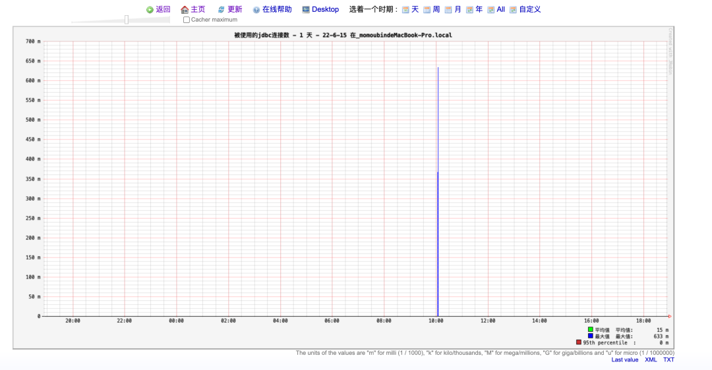Export the graph data via the XML link
The image size is (712, 370).
pos(651,359)
